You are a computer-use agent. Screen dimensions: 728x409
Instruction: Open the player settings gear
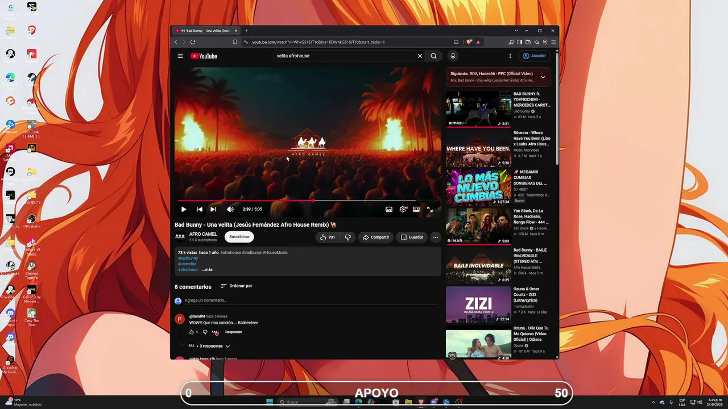[x=403, y=209]
